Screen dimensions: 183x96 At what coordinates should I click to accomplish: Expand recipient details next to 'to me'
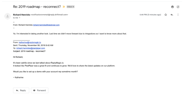[x=20, y=18]
